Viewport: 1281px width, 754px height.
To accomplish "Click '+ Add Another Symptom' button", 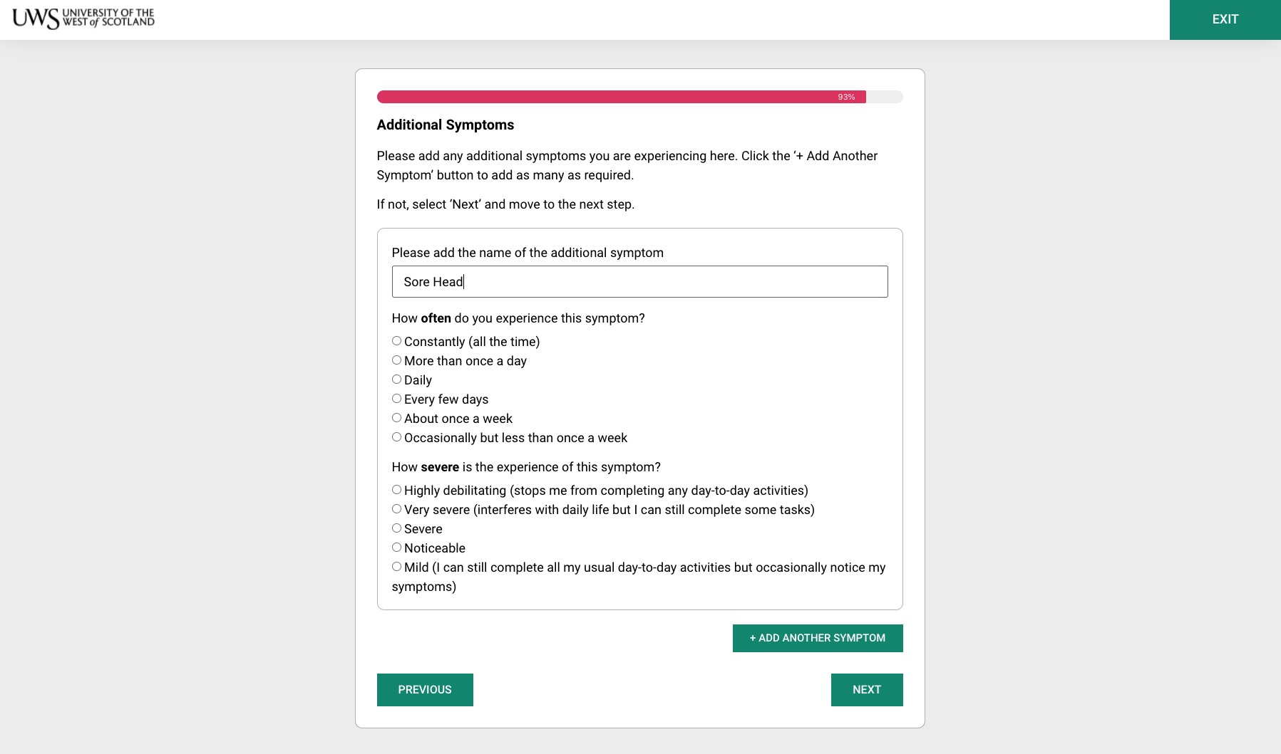I will [x=817, y=638].
